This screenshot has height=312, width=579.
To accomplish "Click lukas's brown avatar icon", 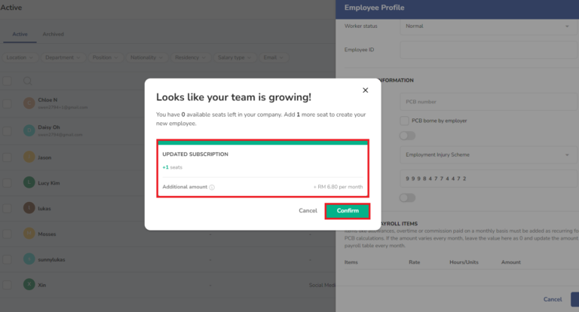I will coord(29,208).
